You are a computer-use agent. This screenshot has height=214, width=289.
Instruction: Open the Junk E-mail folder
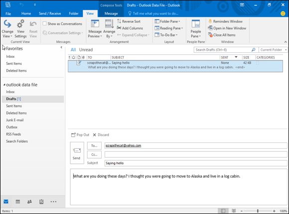tap(15, 120)
